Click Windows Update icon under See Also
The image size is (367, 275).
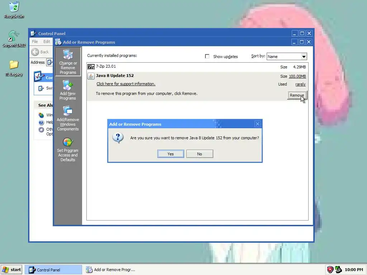[x=41, y=115]
